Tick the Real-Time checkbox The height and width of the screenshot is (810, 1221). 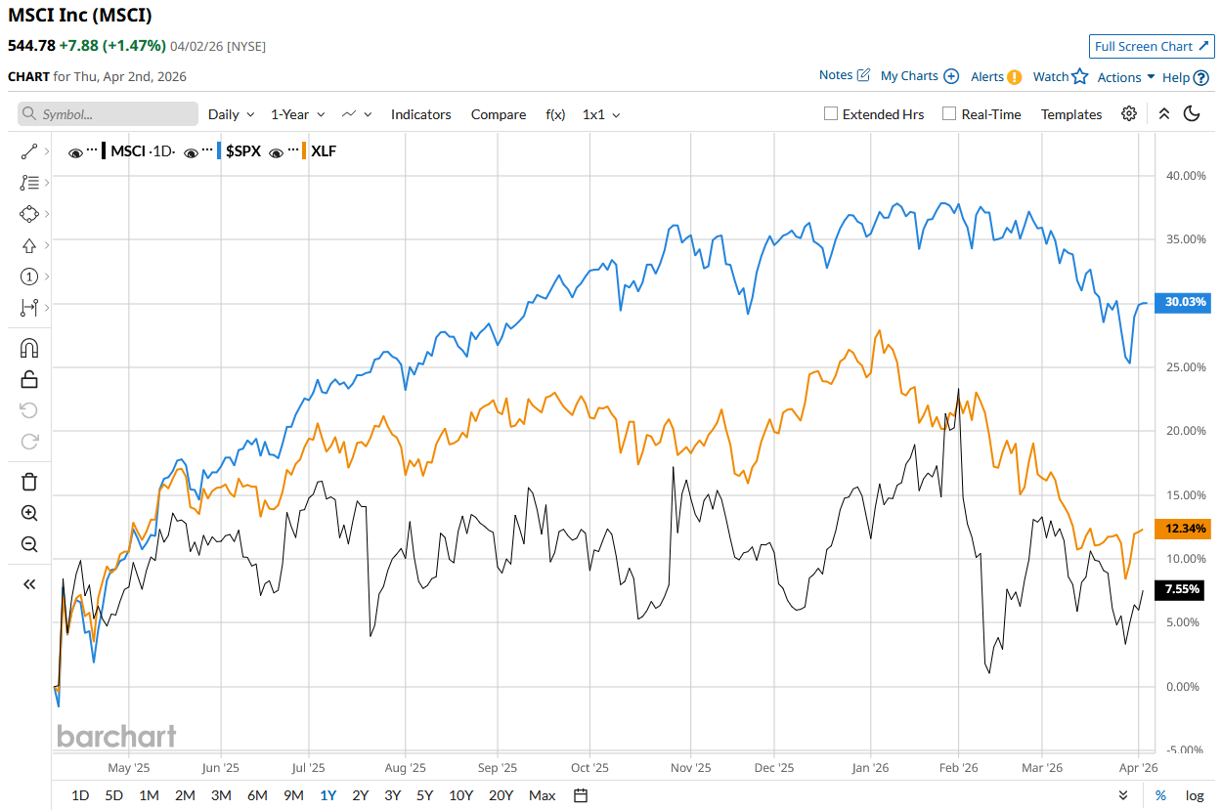pyautogui.click(x=949, y=113)
